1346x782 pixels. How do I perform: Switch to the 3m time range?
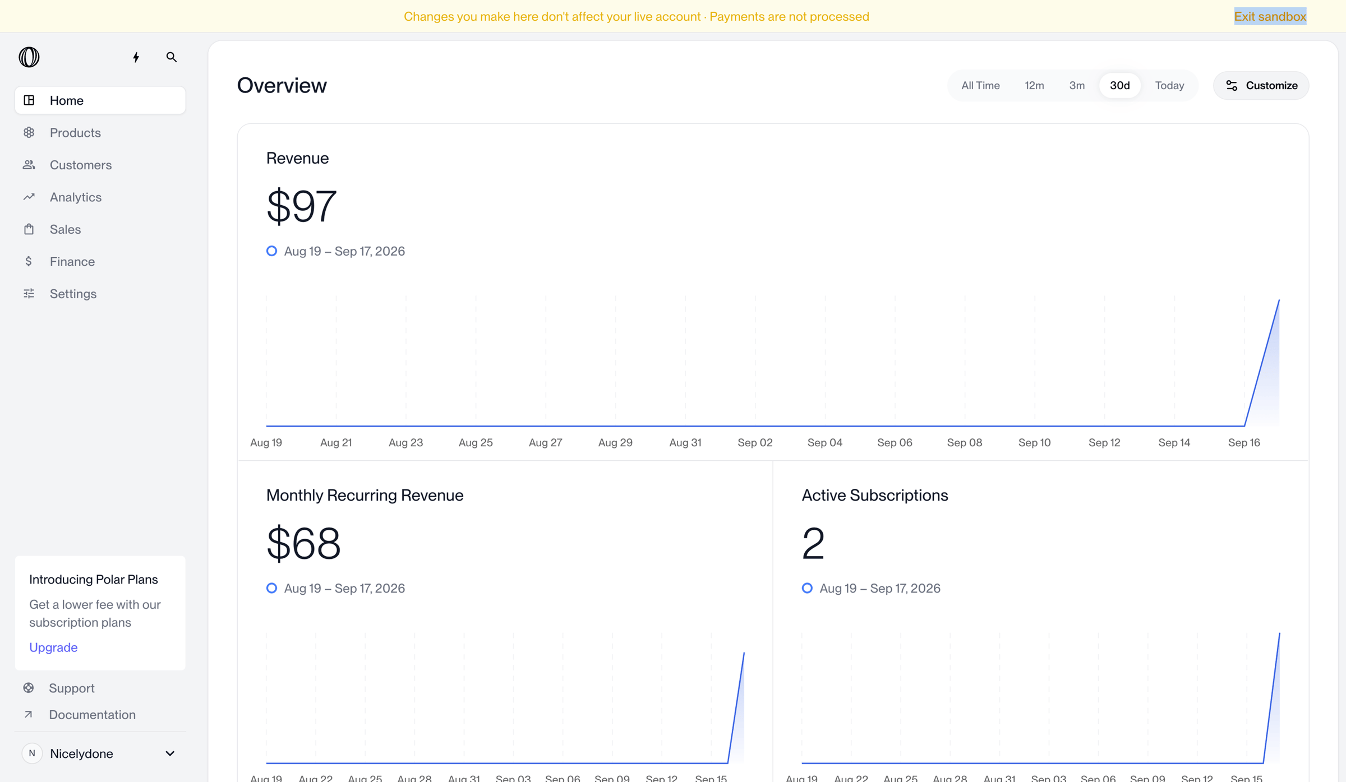(1077, 85)
